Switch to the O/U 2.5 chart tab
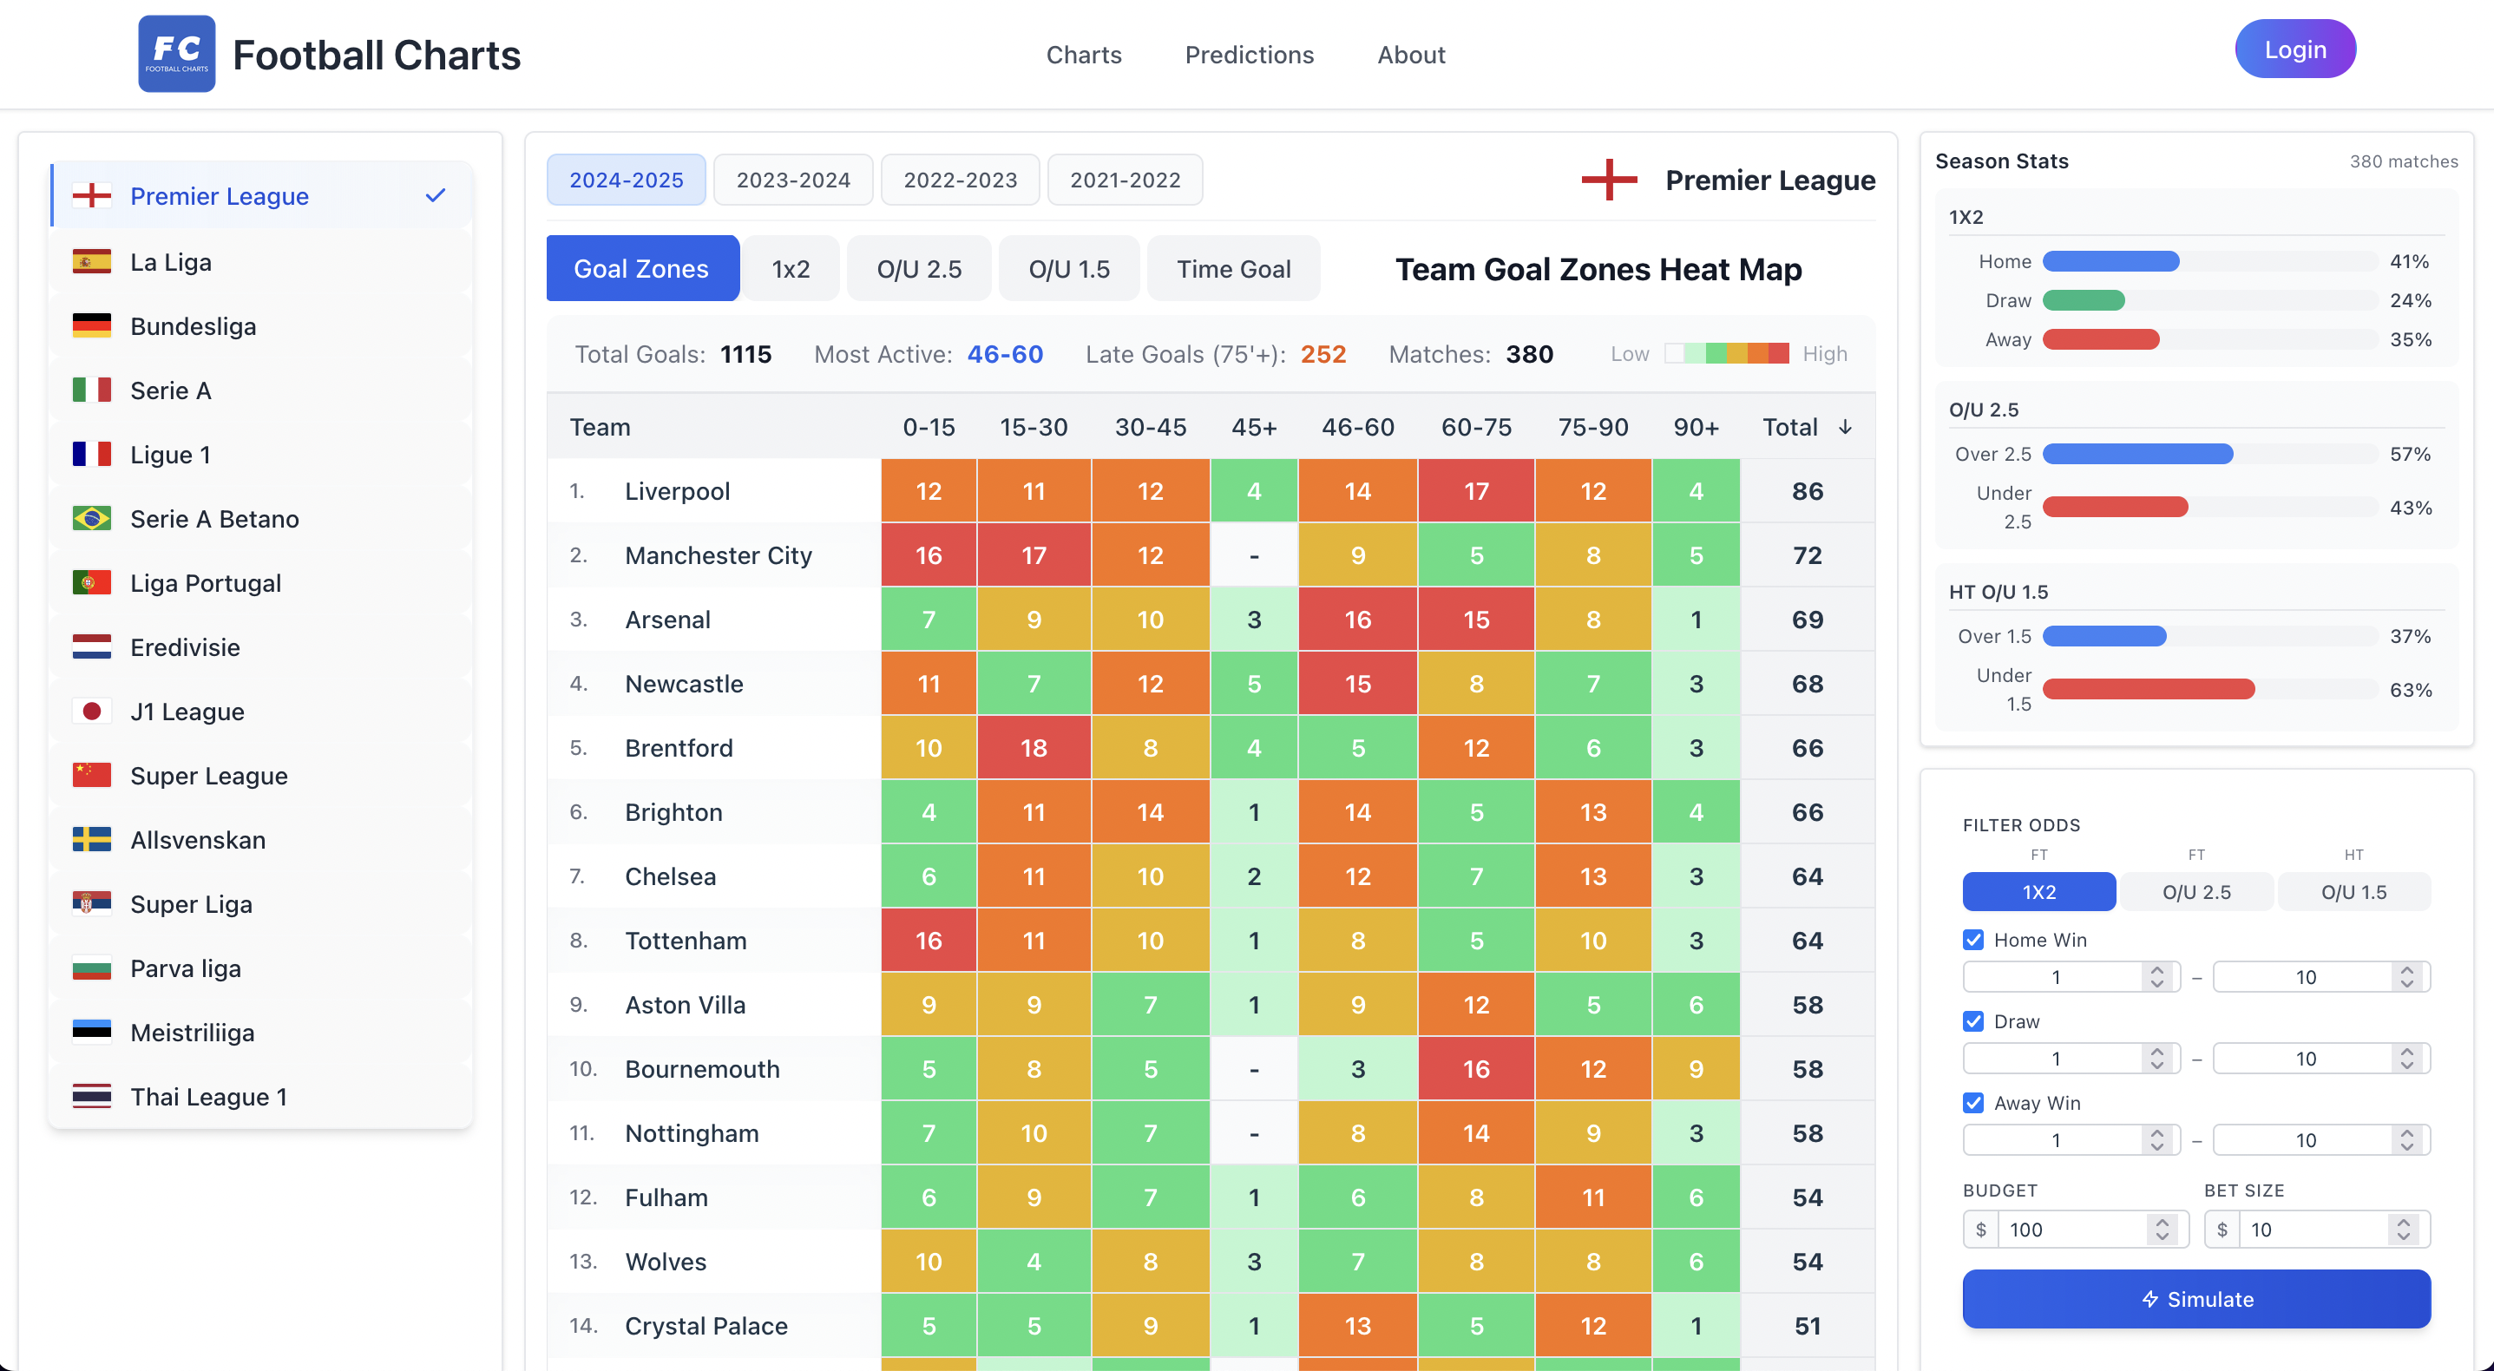The width and height of the screenshot is (2494, 1371). coord(919,268)
